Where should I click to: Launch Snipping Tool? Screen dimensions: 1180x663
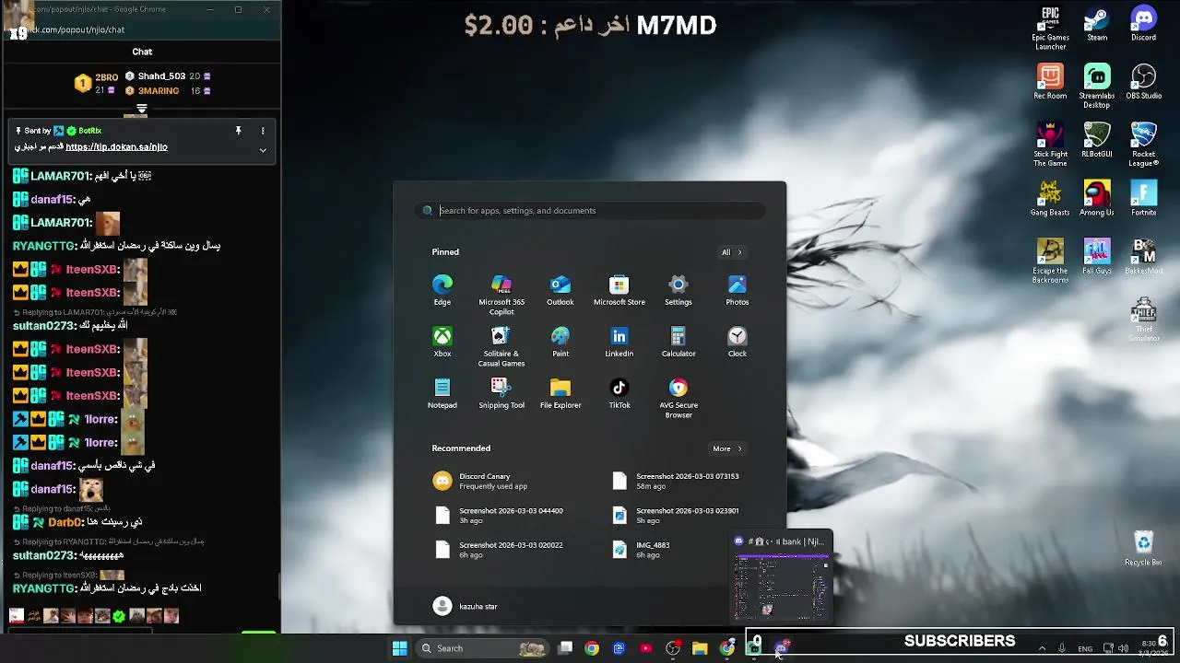[501, 392]
